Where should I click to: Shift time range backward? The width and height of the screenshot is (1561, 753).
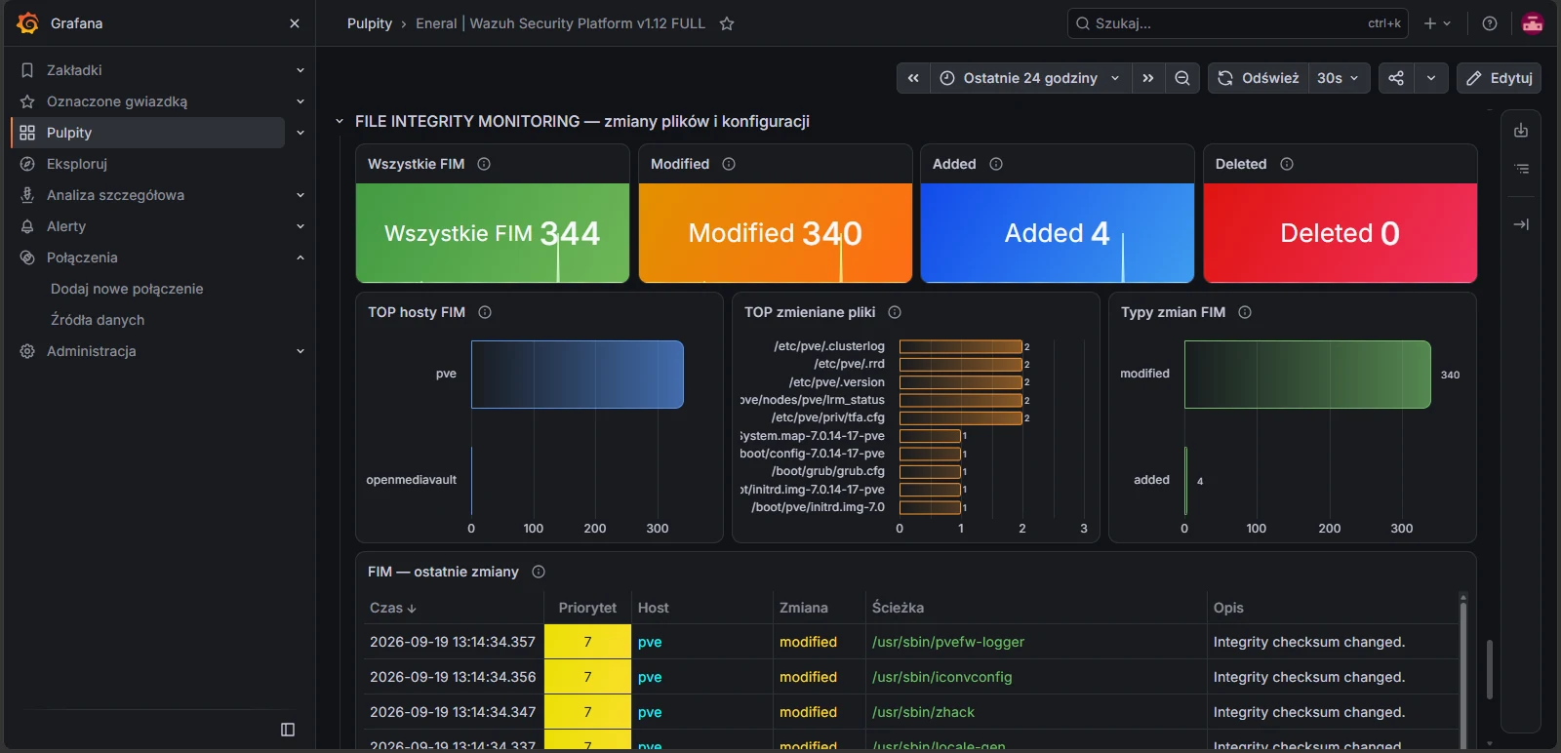(913, 78)
